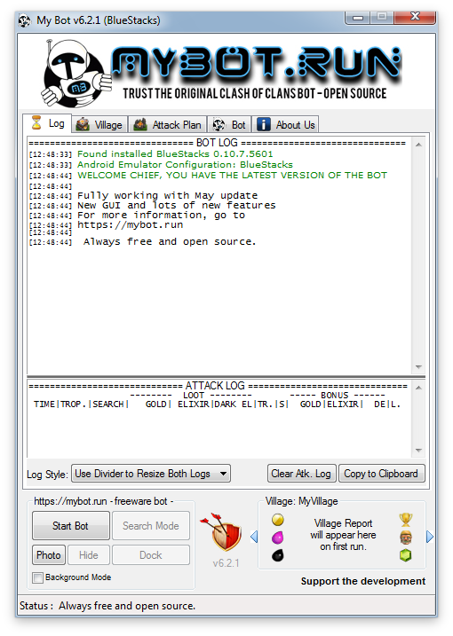Click the Photo button
Screen dimensions: 453x636
48,555
